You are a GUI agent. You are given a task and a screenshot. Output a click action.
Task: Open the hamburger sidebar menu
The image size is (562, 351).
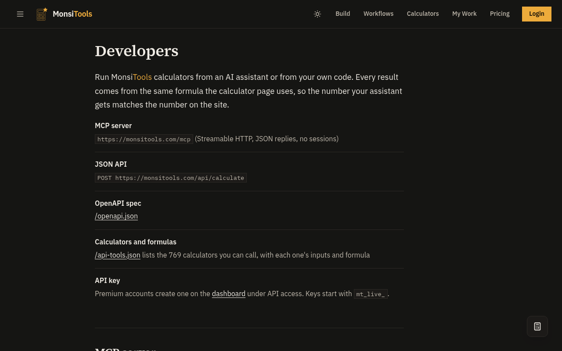(20, 14)
